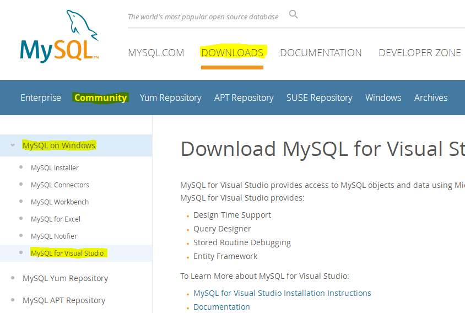Click the Query Designer bullet text
Image resolution: width=465 pixels, height=313 pixels.
point(222,229)
